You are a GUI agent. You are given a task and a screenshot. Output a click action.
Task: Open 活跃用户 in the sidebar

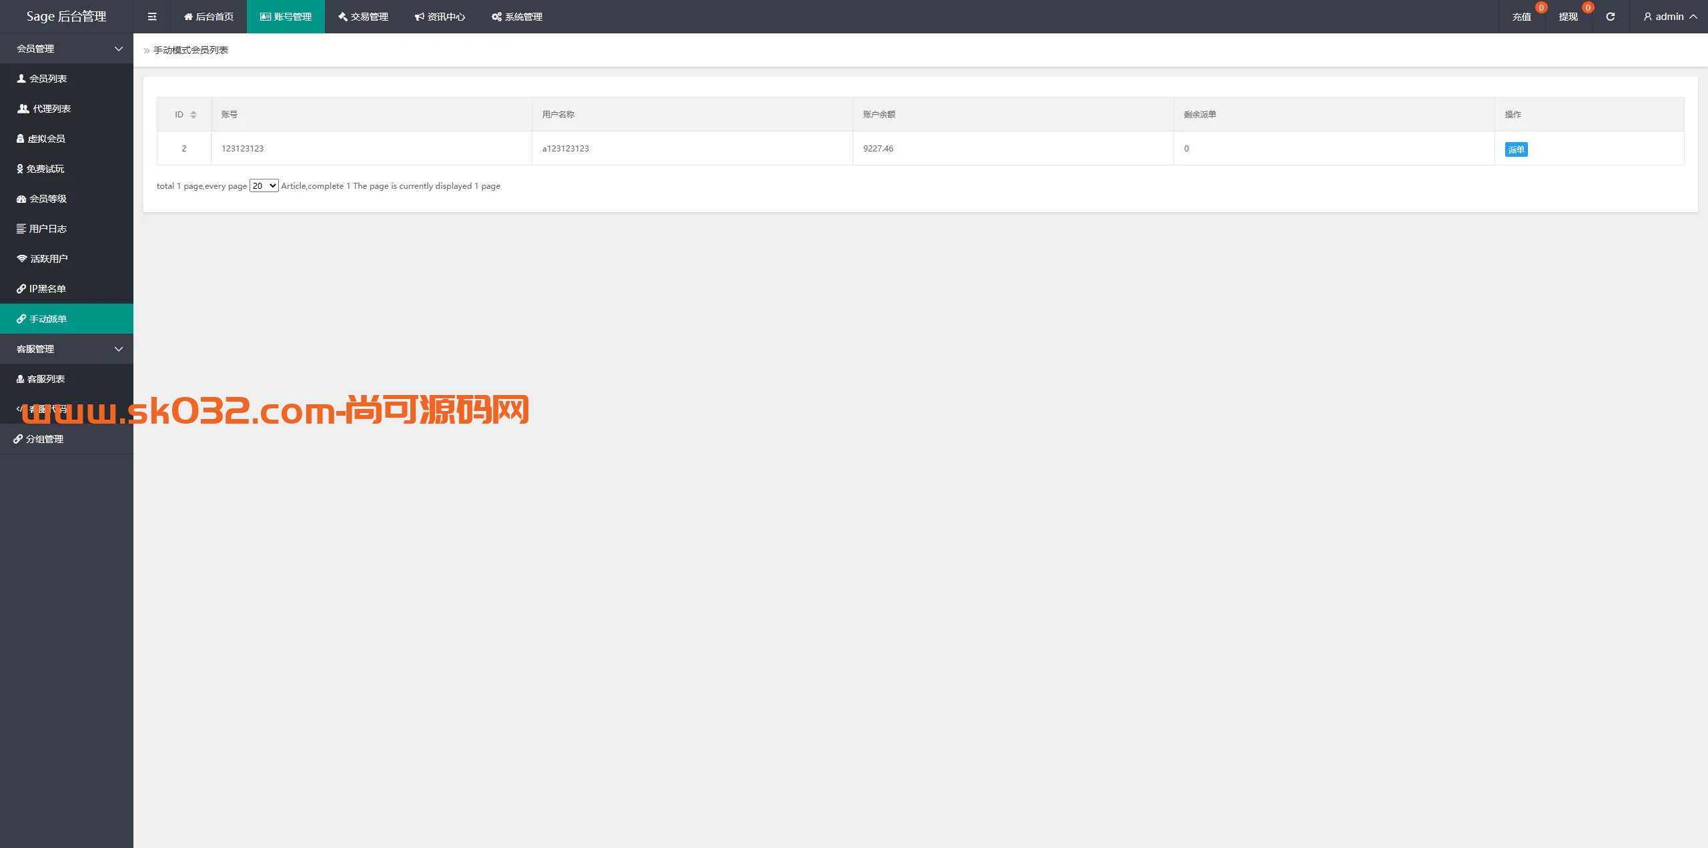click(49, 259)
